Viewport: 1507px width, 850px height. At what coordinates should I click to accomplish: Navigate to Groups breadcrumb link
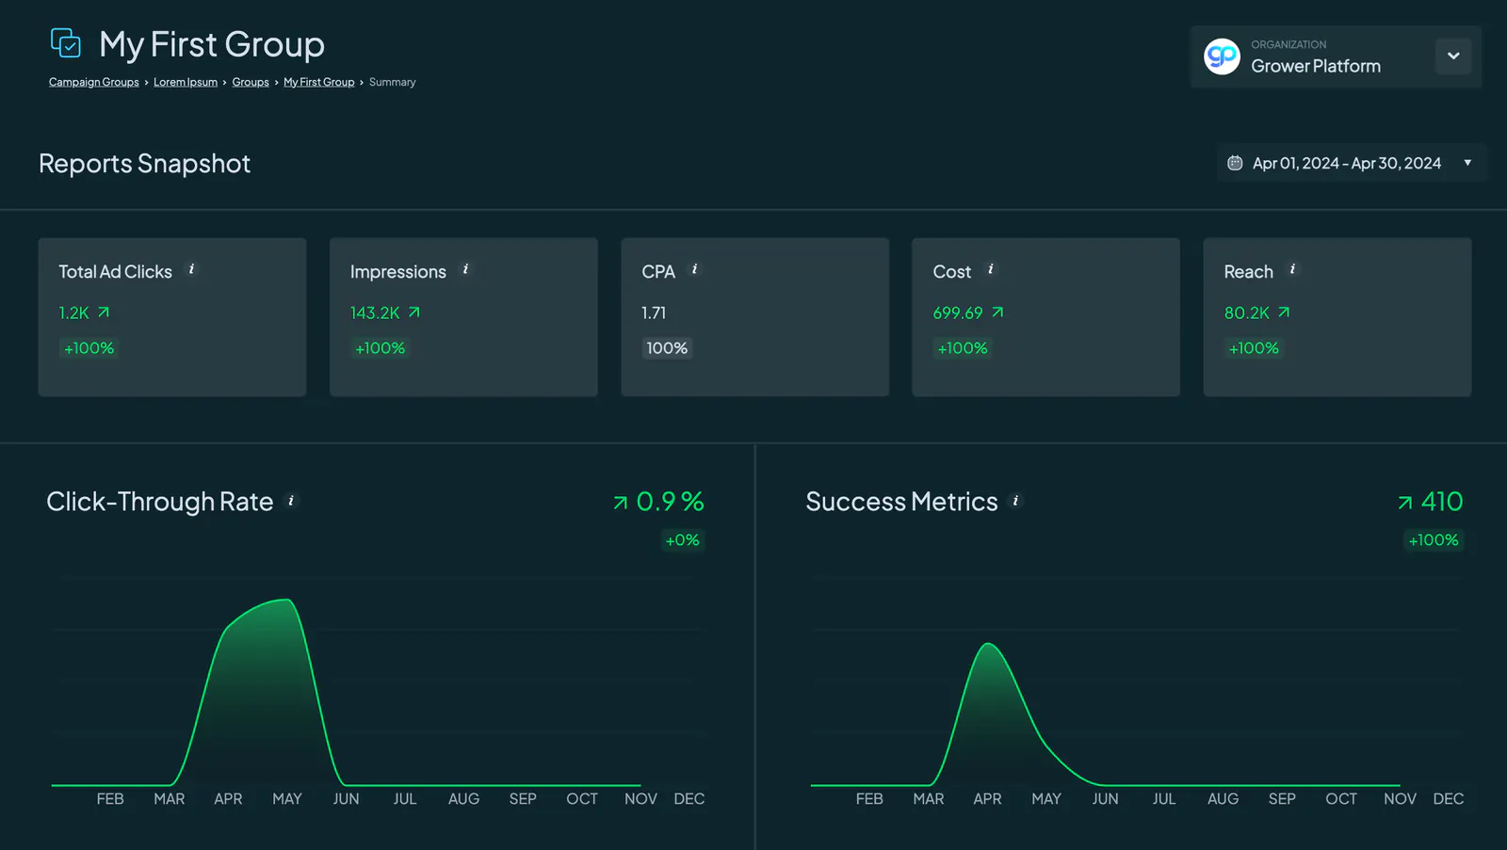tap(251, 82)
